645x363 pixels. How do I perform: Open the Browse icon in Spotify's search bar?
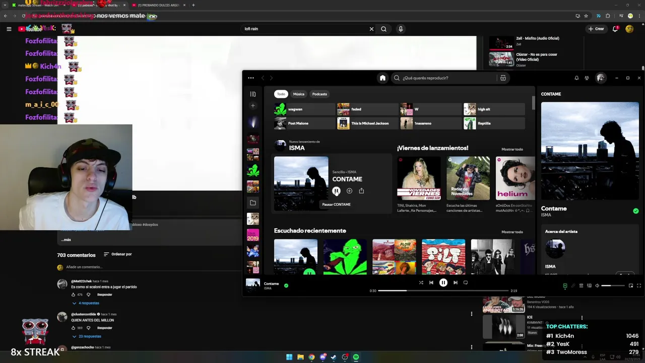[x=503, y=78]
